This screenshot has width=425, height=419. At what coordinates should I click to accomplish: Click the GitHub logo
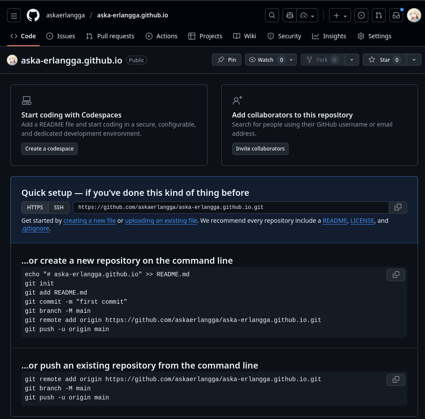tap(33, 15)
